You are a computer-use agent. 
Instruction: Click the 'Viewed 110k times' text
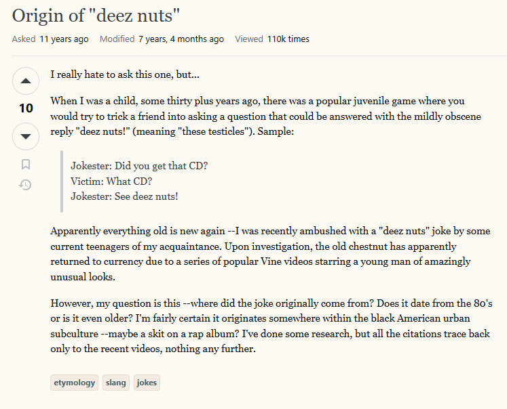click(271, 39)
